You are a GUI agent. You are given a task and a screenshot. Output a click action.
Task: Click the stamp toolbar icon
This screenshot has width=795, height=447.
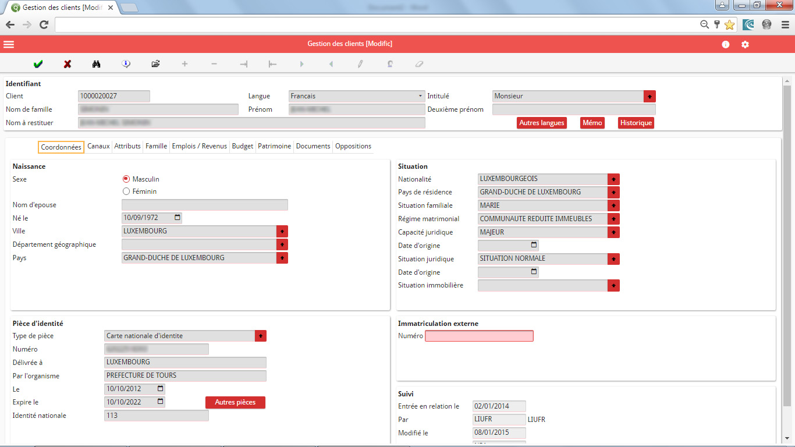389,64
